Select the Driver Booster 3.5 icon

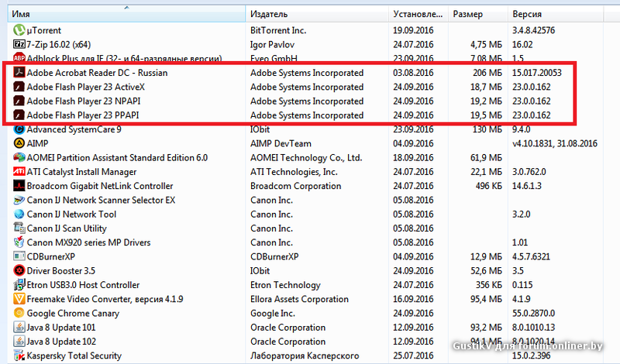(x=20, y=271)
